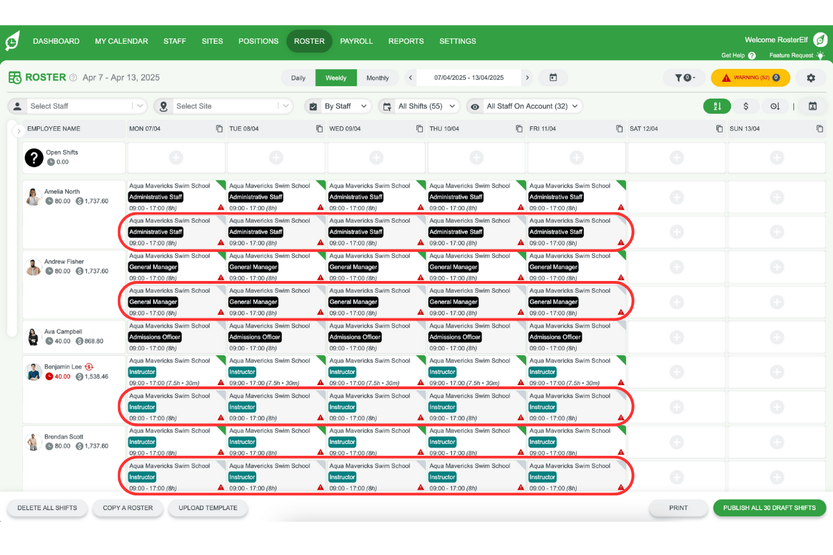This screenshot has height=555, width=833.
Task: Add a Saturday shift for Ava Campbell
Action: [677, 336]
